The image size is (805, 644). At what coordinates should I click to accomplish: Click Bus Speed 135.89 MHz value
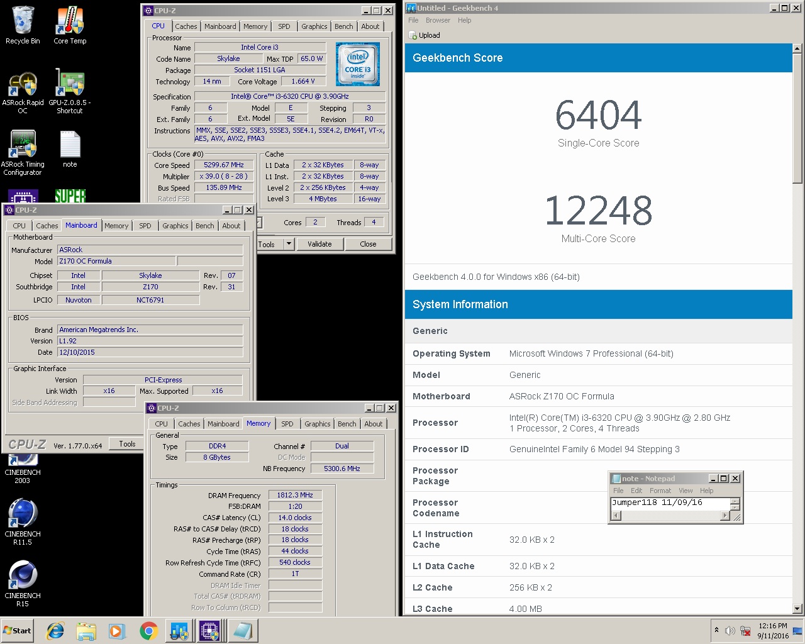click(x=225, y=187)
